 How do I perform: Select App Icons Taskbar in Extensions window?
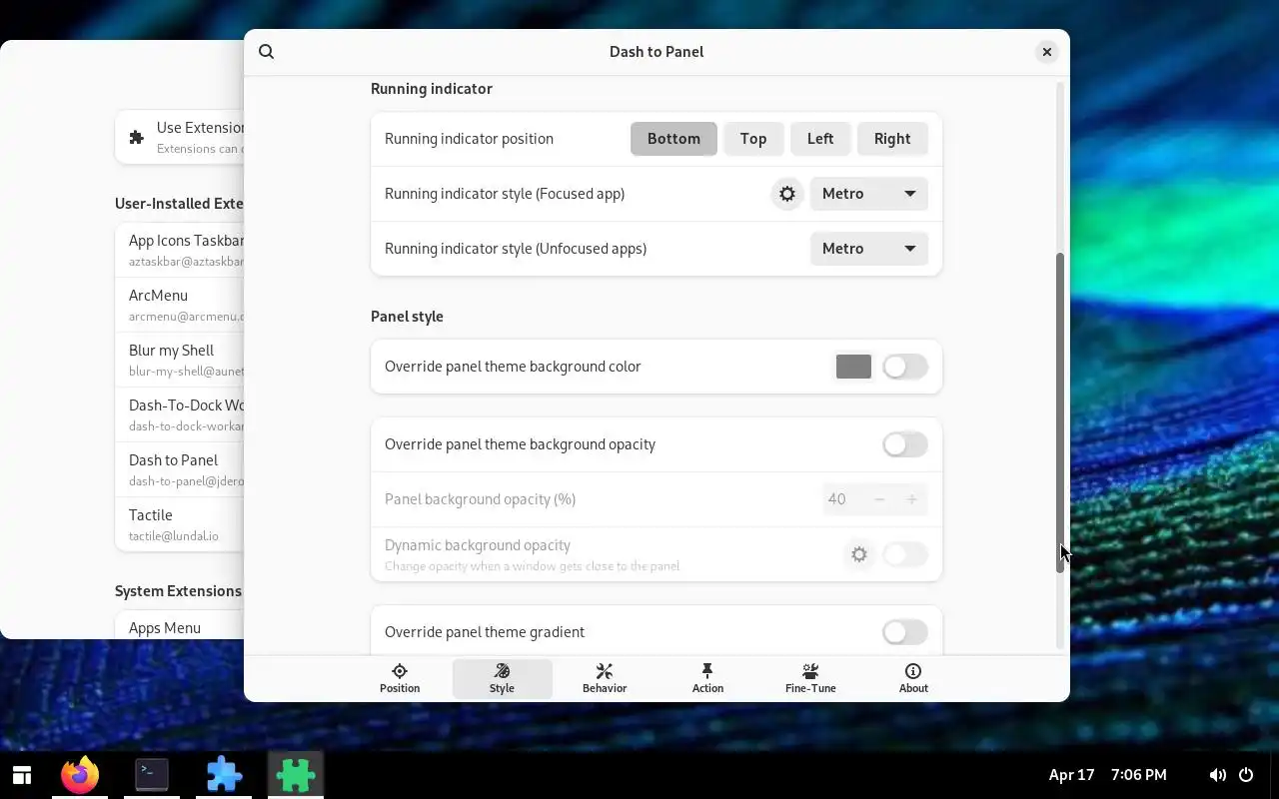coord(180,250)
